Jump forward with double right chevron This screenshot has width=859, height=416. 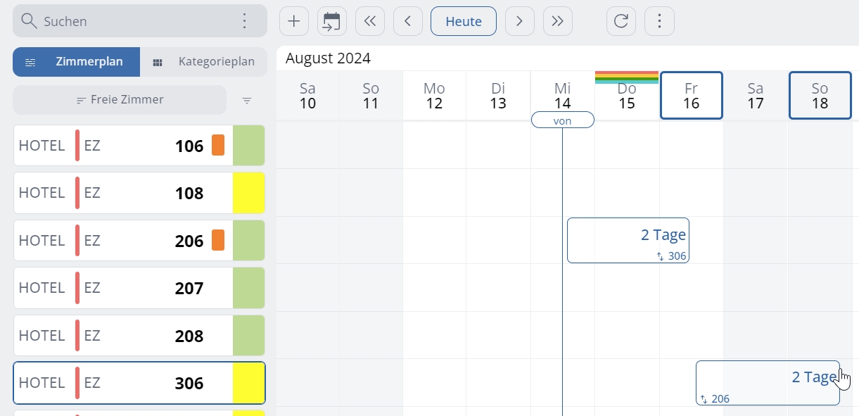coord(558,21)
